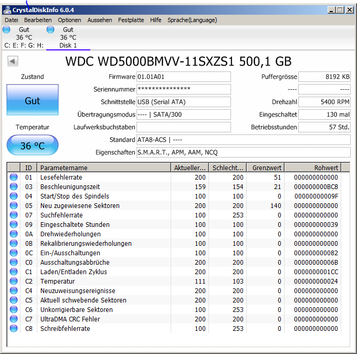Screen dimensions: 357x354
Task: Click the Schnittstelle field USB (Serial ATA)
Action: tap(184, 102)
